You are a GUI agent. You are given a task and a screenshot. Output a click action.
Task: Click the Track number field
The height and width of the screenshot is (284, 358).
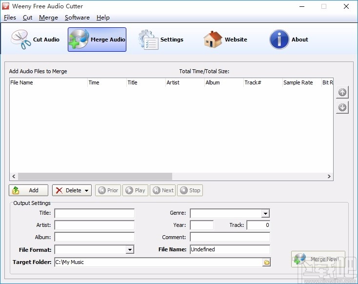point(259,225)
